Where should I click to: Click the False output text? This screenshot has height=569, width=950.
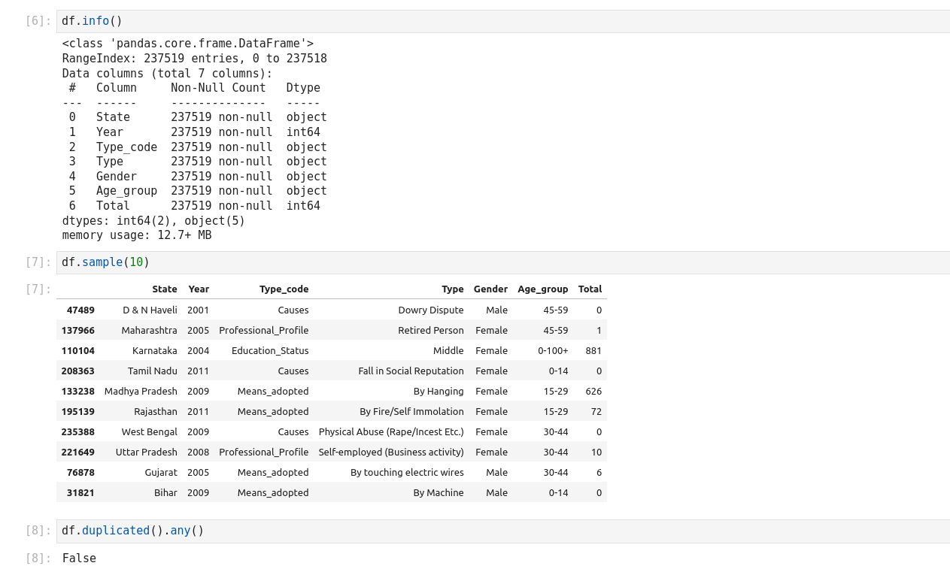[x=79, y=558]
